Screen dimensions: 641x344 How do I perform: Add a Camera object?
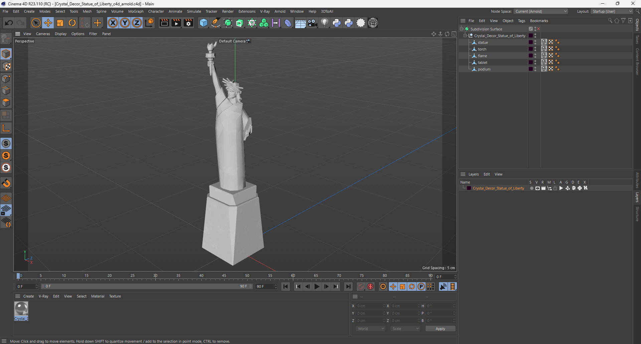[x=312, y=23]
